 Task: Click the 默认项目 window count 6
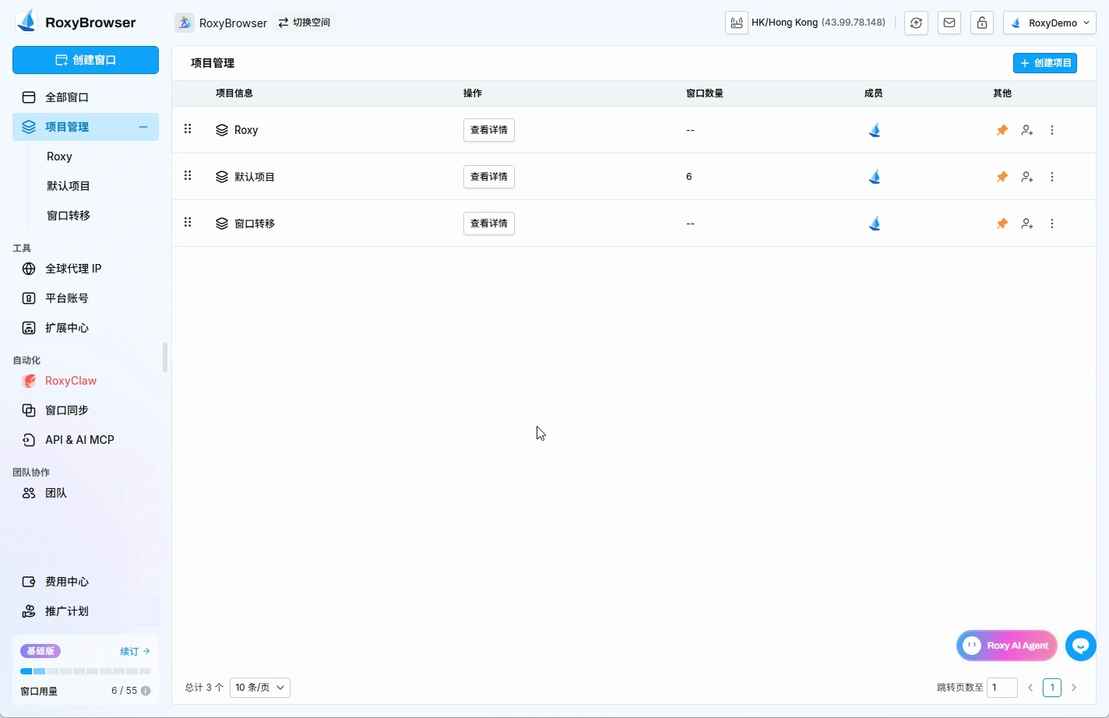tap(688, 177)
